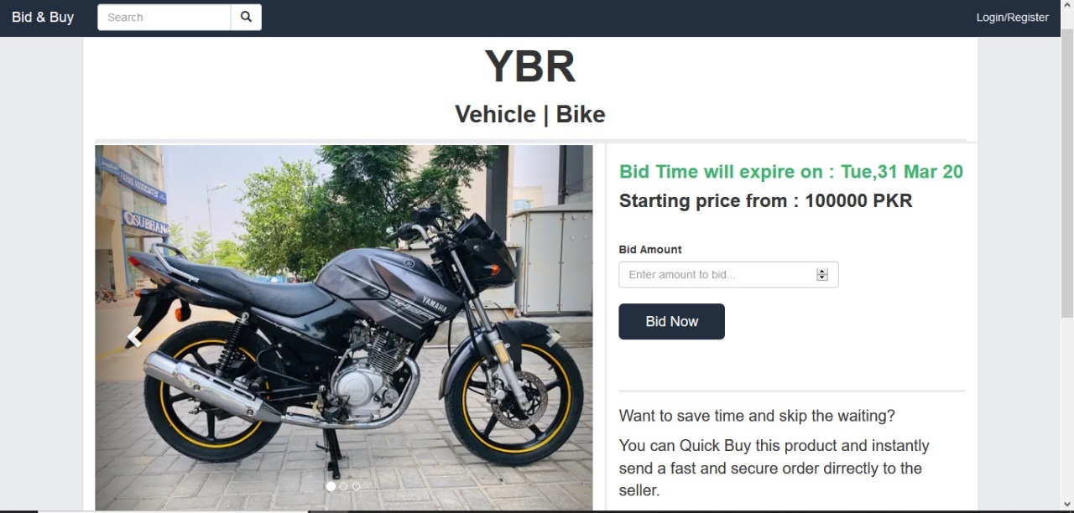
Task: Focus the Search text box in navbar
Action: tap(164, 17)
